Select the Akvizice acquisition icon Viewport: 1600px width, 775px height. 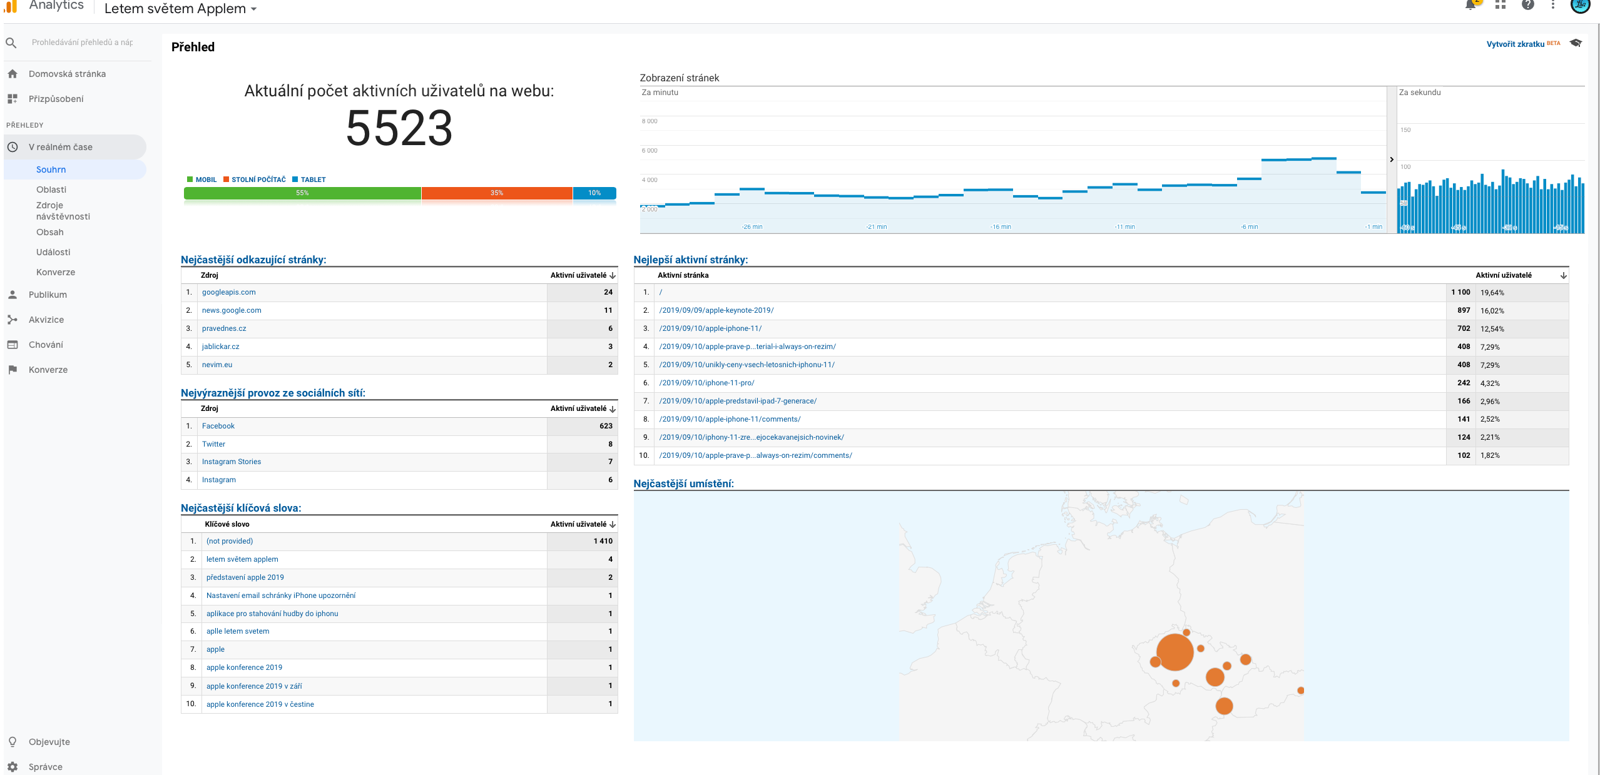pos(13,319)
